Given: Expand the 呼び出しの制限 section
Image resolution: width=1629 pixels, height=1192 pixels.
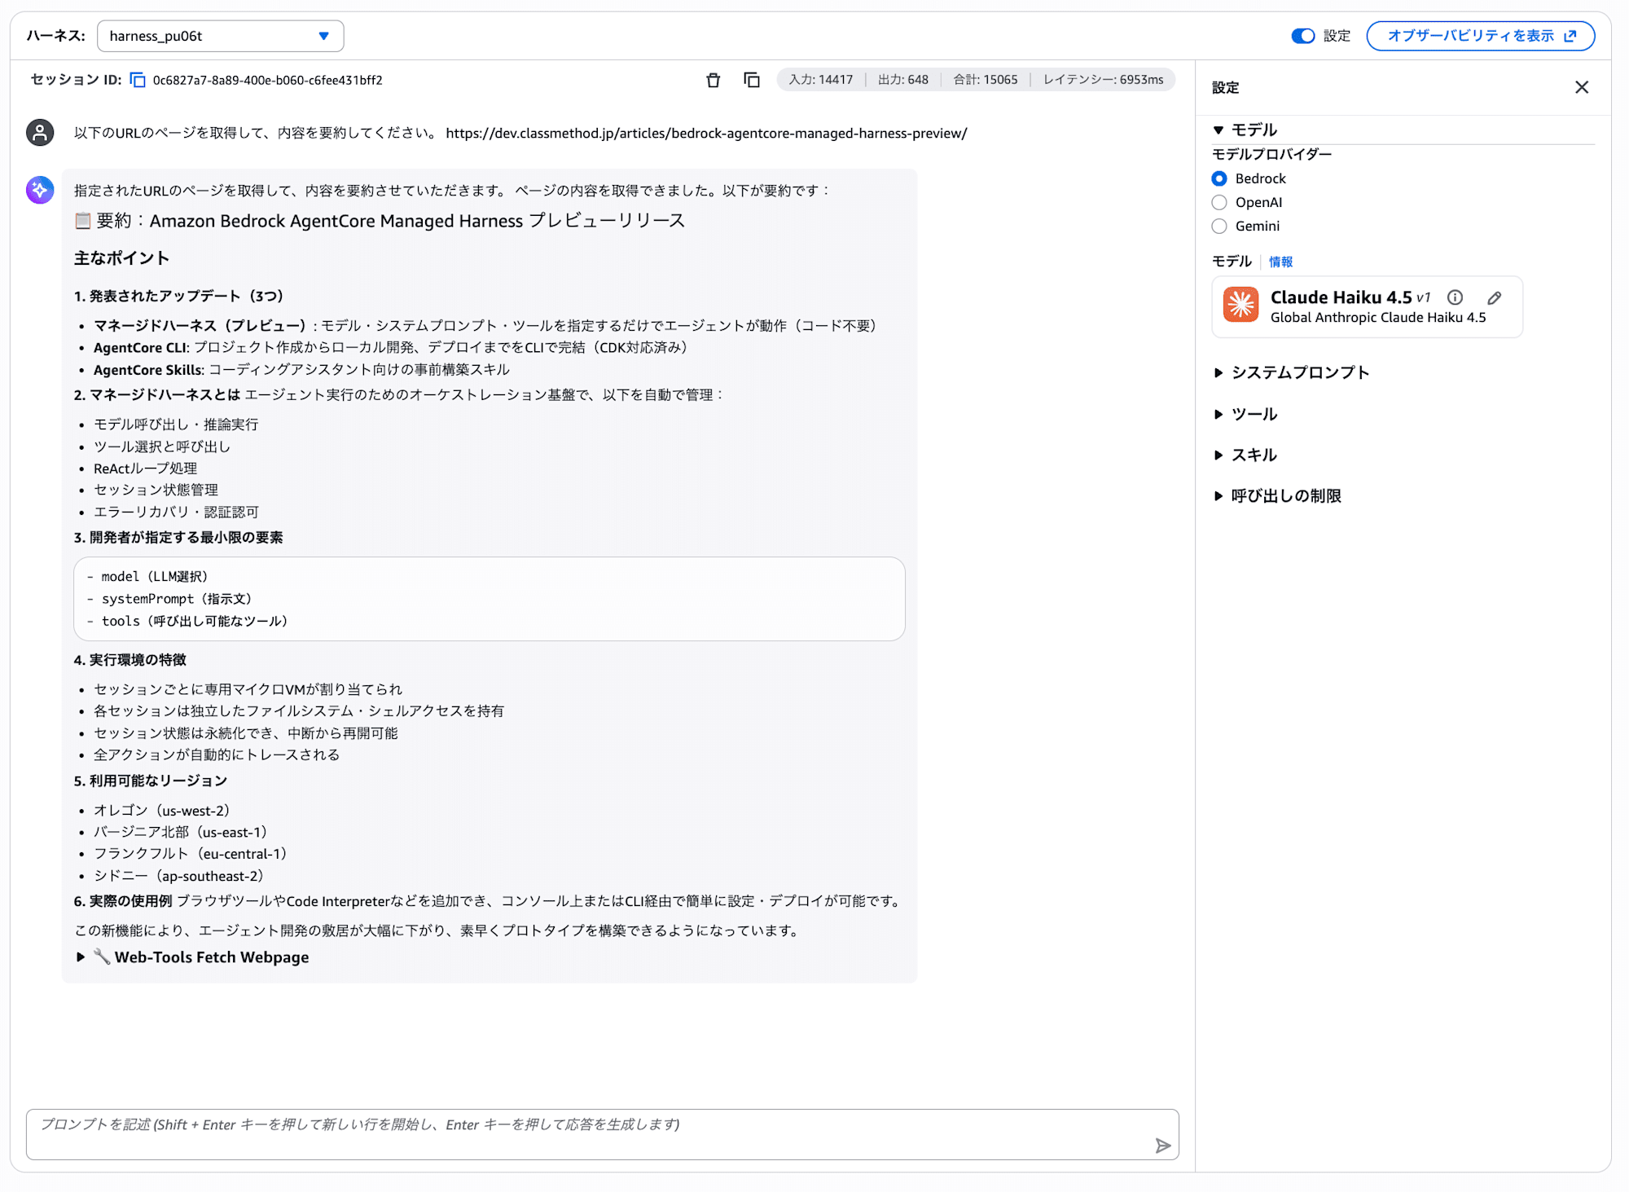Looking at the screenshot, I should (x=1277, y=495).
